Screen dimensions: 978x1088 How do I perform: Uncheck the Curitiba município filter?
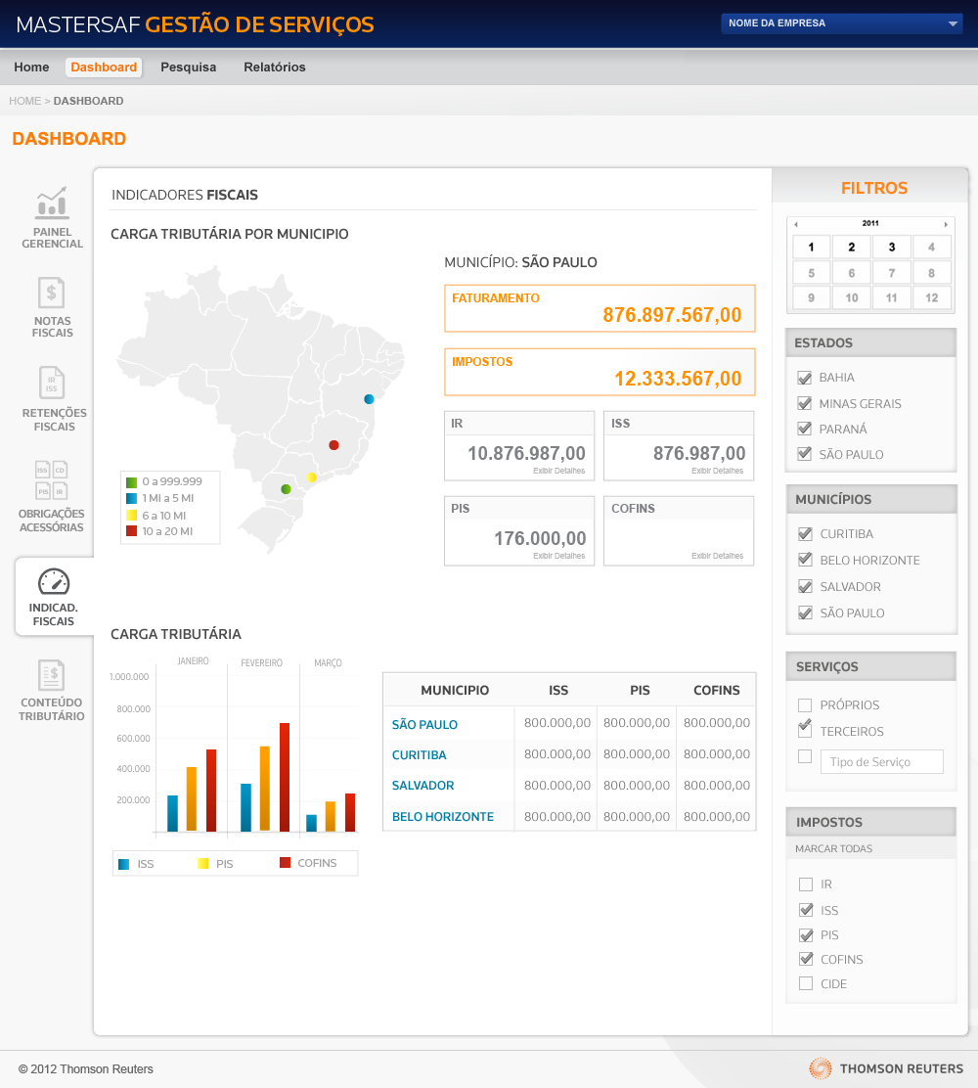pos(805,533)
